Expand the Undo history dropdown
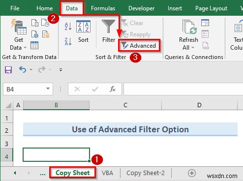 click(x=31, y=70)
